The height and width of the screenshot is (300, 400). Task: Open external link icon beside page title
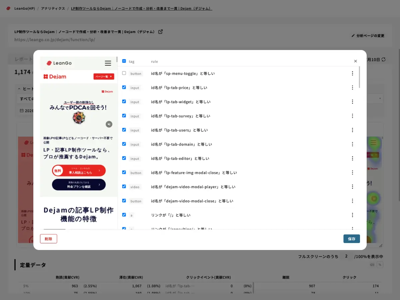point(160,32)
